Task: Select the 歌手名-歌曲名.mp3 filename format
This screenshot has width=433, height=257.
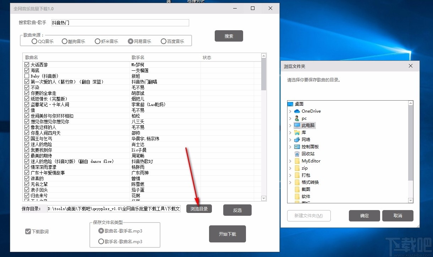Action: point(101,241)
